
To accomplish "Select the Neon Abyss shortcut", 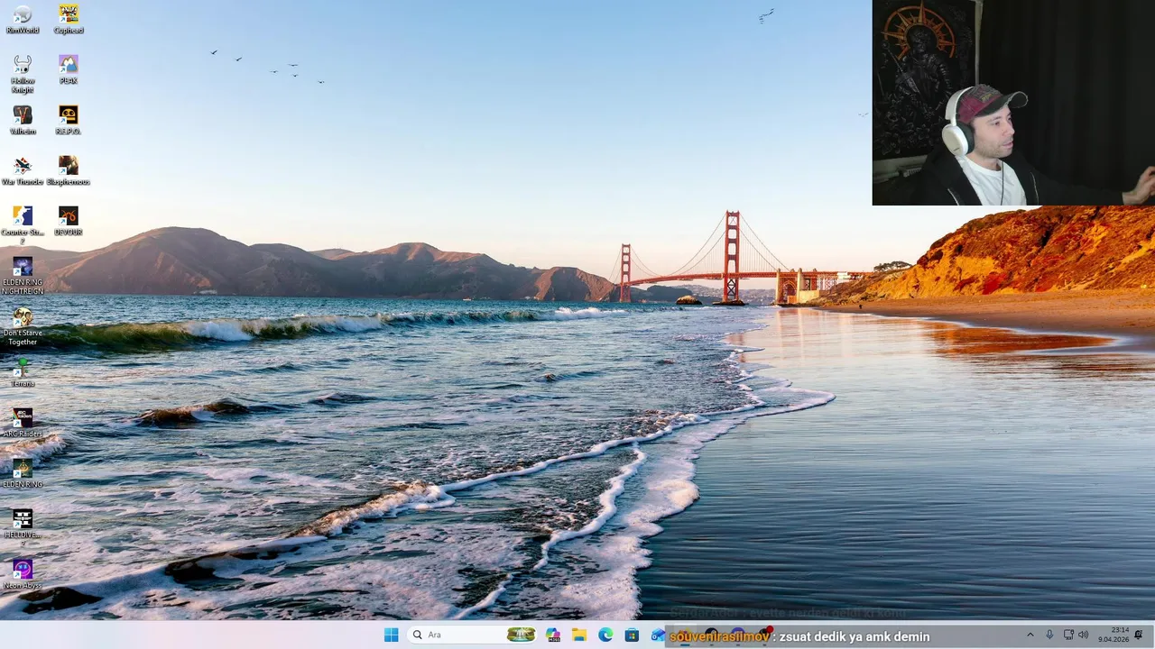I will [x=23, y=574].
